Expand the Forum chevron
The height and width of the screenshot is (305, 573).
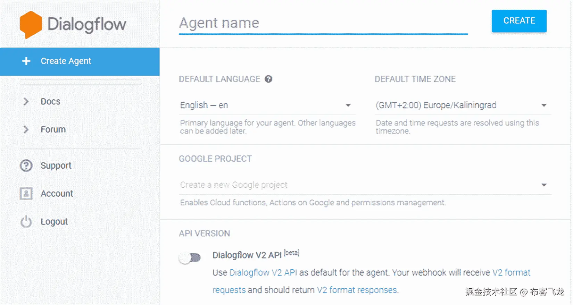[26, 129]
